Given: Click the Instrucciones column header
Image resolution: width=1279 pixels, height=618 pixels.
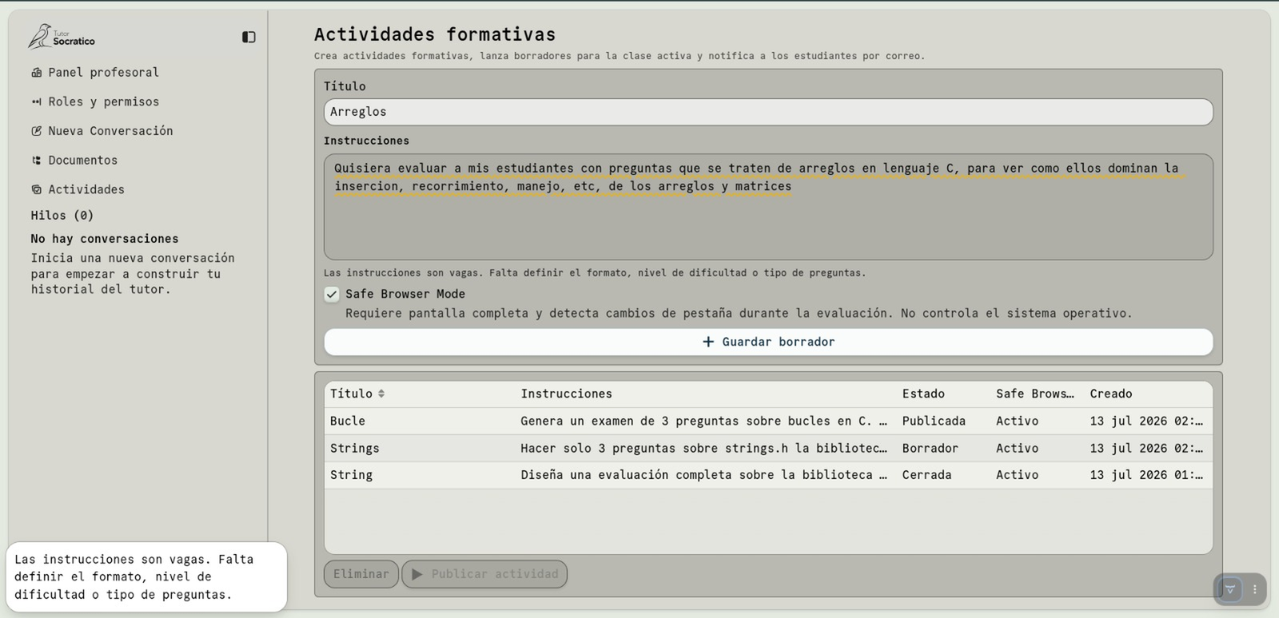Looking at the screenshot, I should point(566,394).
